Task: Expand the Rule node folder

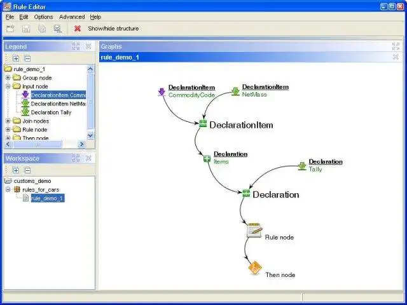Action: (x=8, y=130)
